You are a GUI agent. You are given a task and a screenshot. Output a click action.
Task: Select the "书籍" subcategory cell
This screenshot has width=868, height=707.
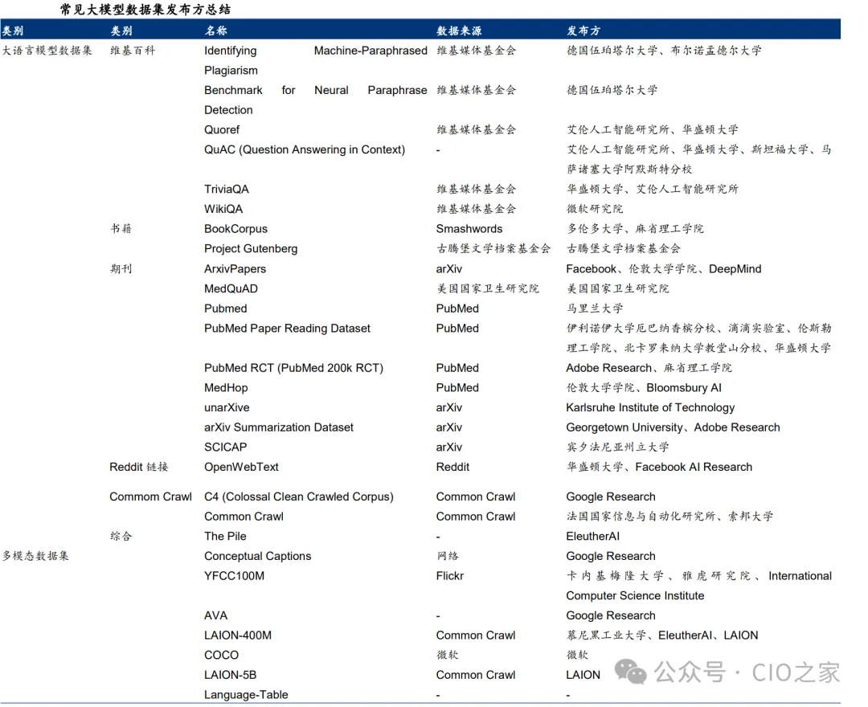121,228
